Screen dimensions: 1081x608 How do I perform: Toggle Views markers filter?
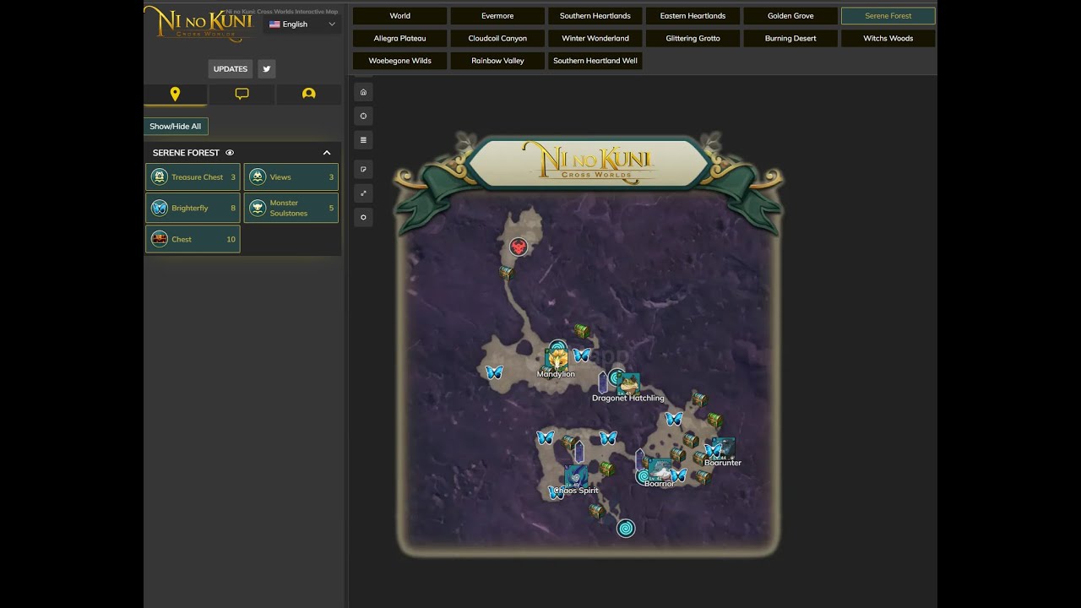tap(291, 177)
